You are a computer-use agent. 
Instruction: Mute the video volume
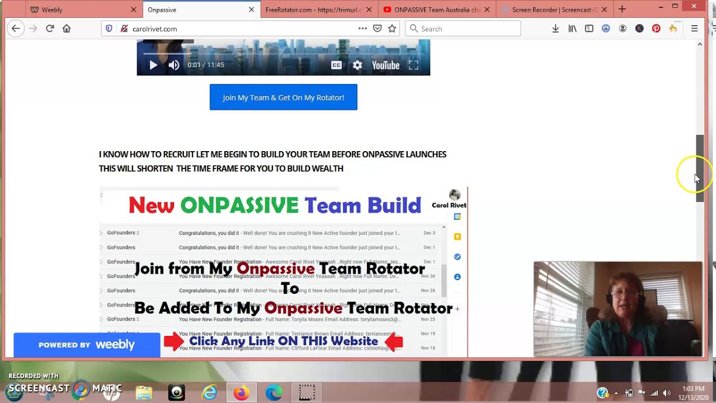click(x=174, y=65)
